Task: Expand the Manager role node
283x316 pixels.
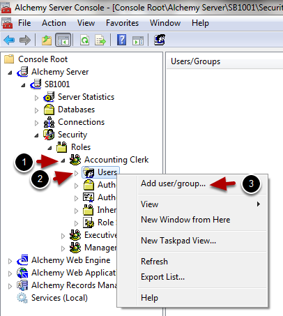Action: pos(63,248)
